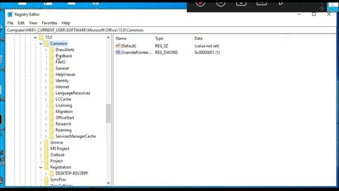This screenshot has height=191, width=339.
Task: Expand the Roaming key
Action: tap(46, 131)
